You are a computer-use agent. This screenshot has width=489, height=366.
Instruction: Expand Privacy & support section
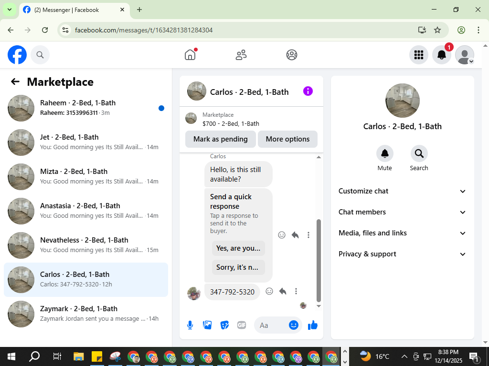[x=402, y=254]
